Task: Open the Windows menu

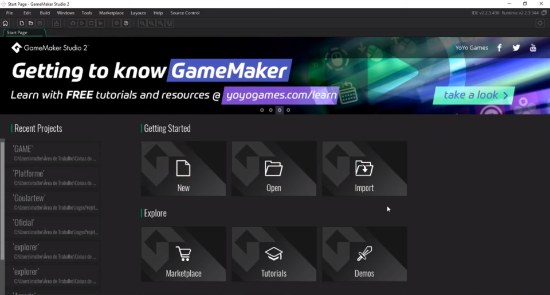Action: coord(65,13)
